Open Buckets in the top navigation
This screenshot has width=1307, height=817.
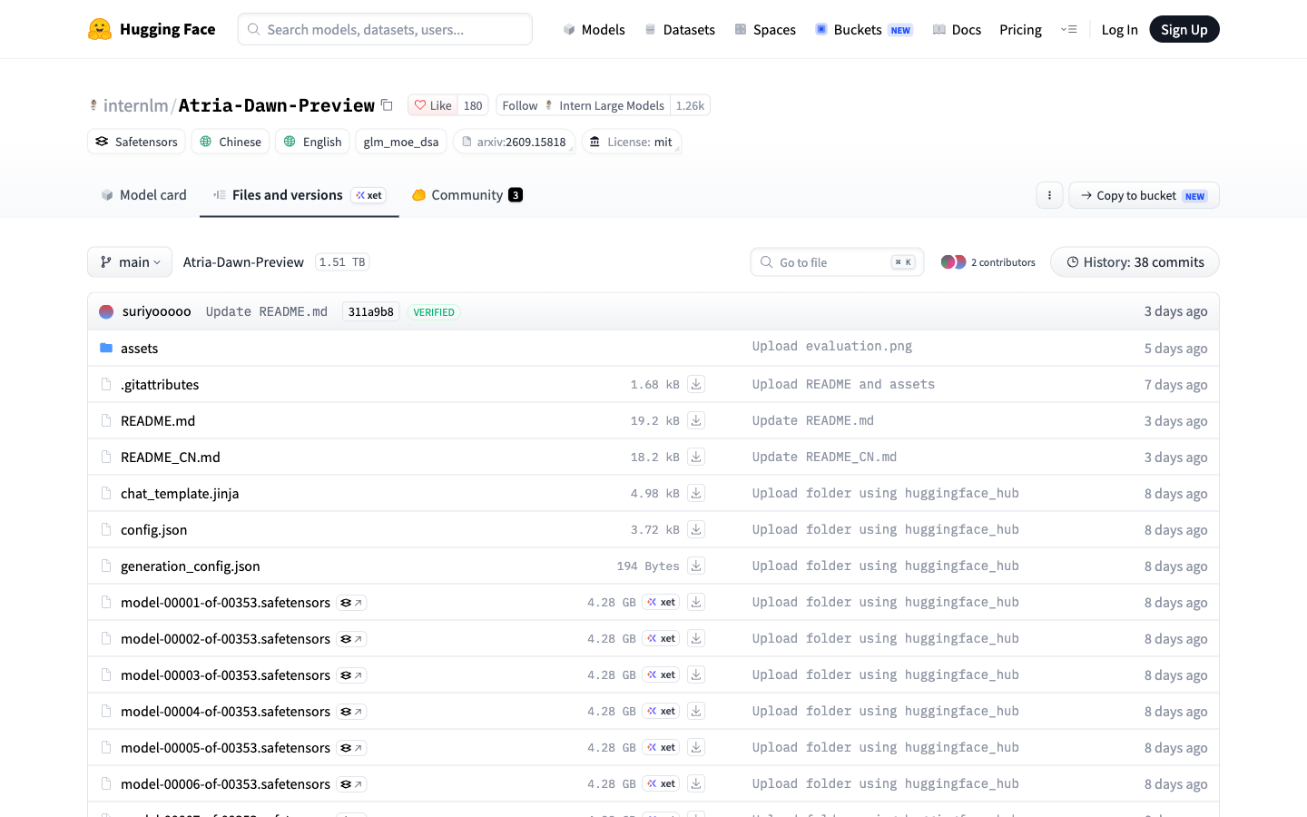(863, 30)
